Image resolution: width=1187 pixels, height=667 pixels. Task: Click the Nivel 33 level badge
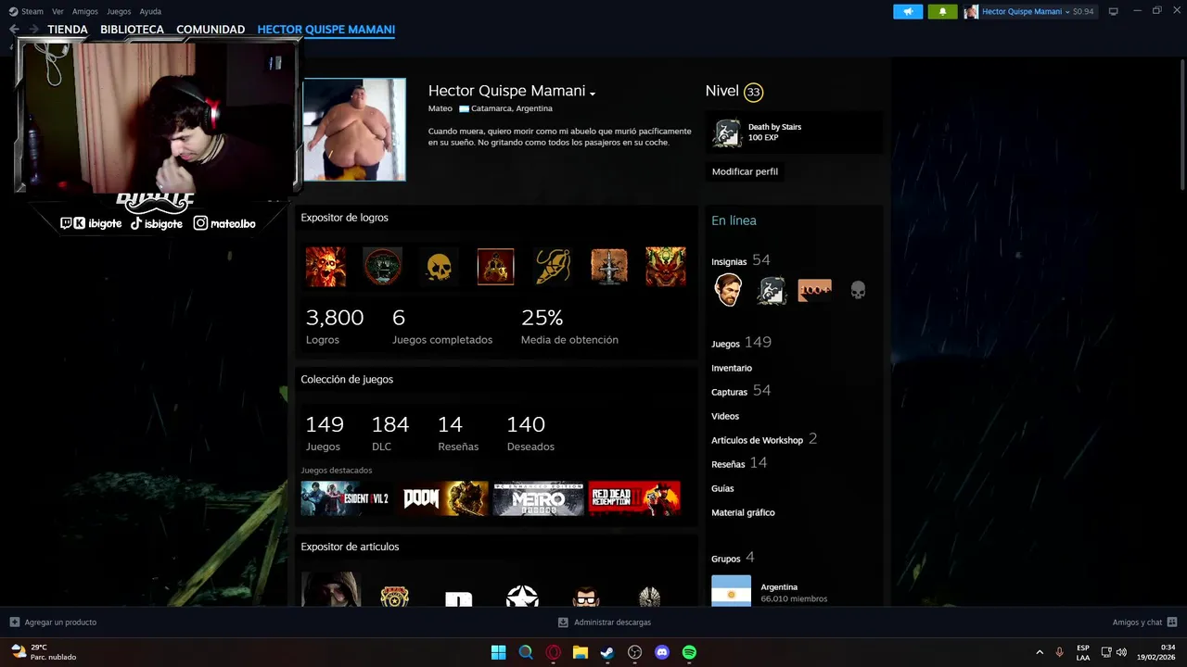753,92
